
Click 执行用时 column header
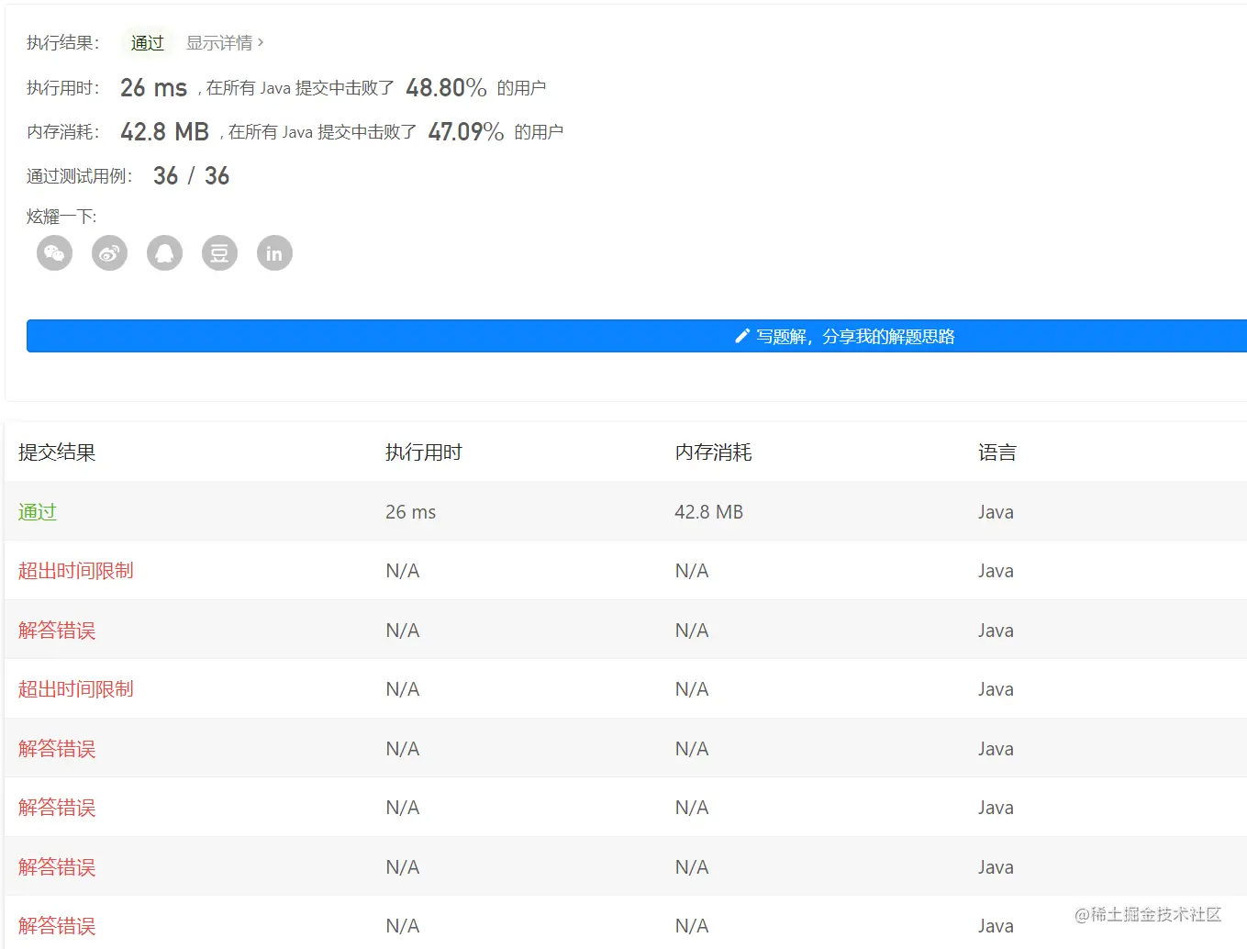click(x=424, y=452)
